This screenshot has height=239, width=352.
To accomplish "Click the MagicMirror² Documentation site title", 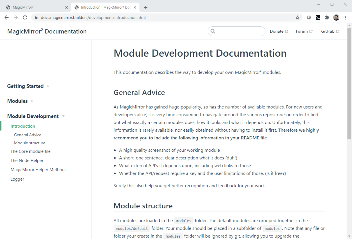I will click(47, 31).
